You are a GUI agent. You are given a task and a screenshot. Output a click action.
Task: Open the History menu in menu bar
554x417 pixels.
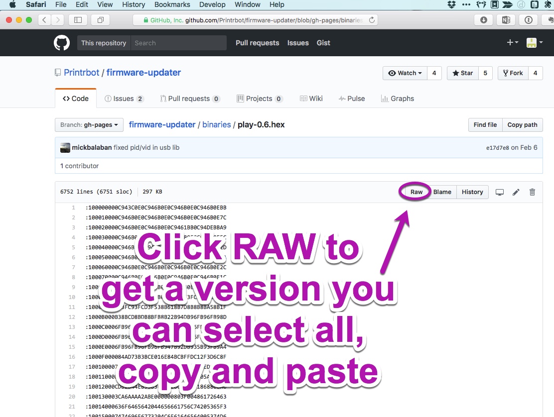click(134, 4)
